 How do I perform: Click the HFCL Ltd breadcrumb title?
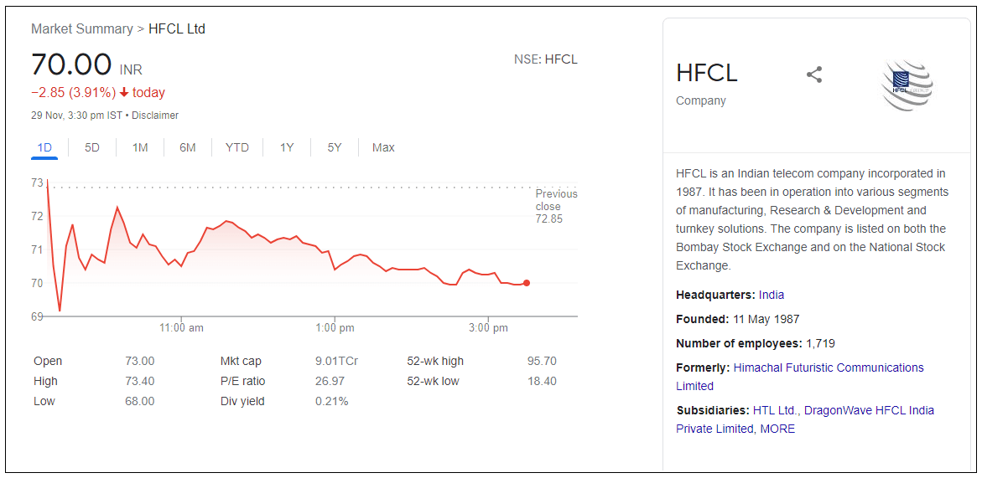[177, 28]
